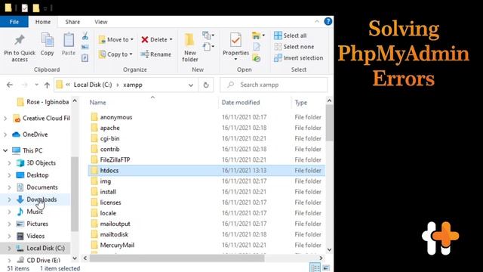Screen dimensions: 483x272
Task: Expand the OneDrive tree node
Action: click(5, 134)
